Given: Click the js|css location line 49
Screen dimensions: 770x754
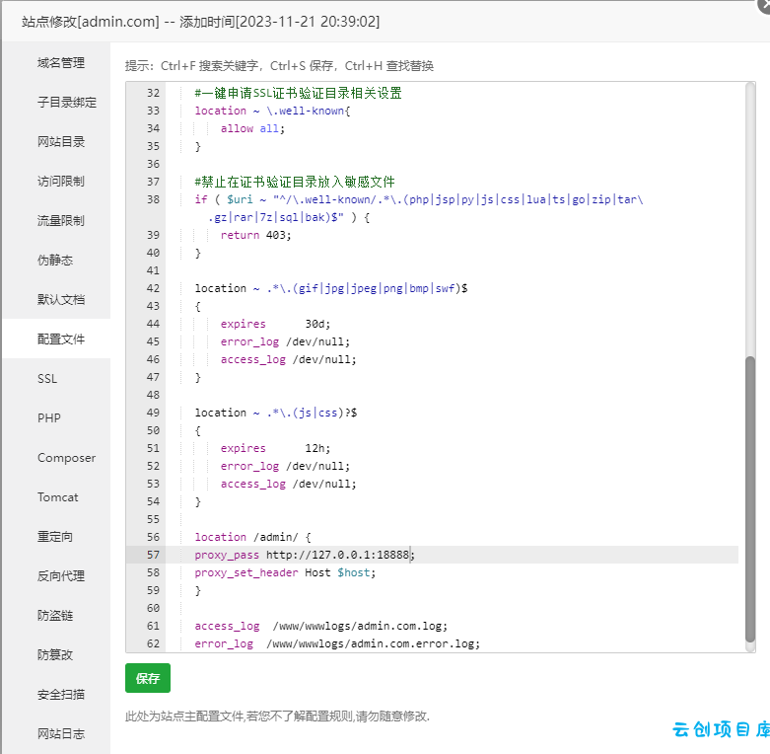Looking at the screenshot, I should coord(276,413).
